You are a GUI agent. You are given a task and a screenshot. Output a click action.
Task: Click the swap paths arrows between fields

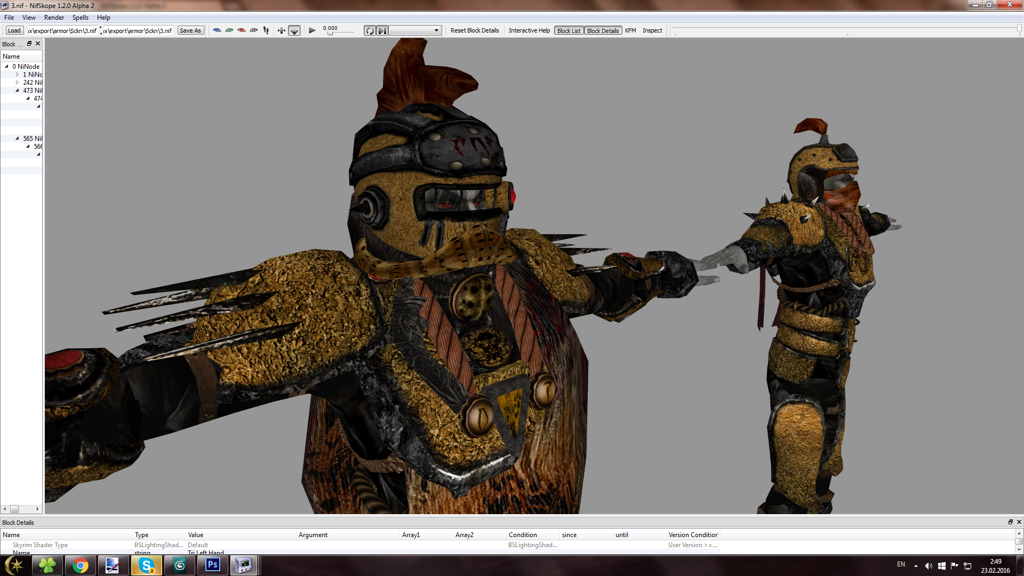point(101,30)
